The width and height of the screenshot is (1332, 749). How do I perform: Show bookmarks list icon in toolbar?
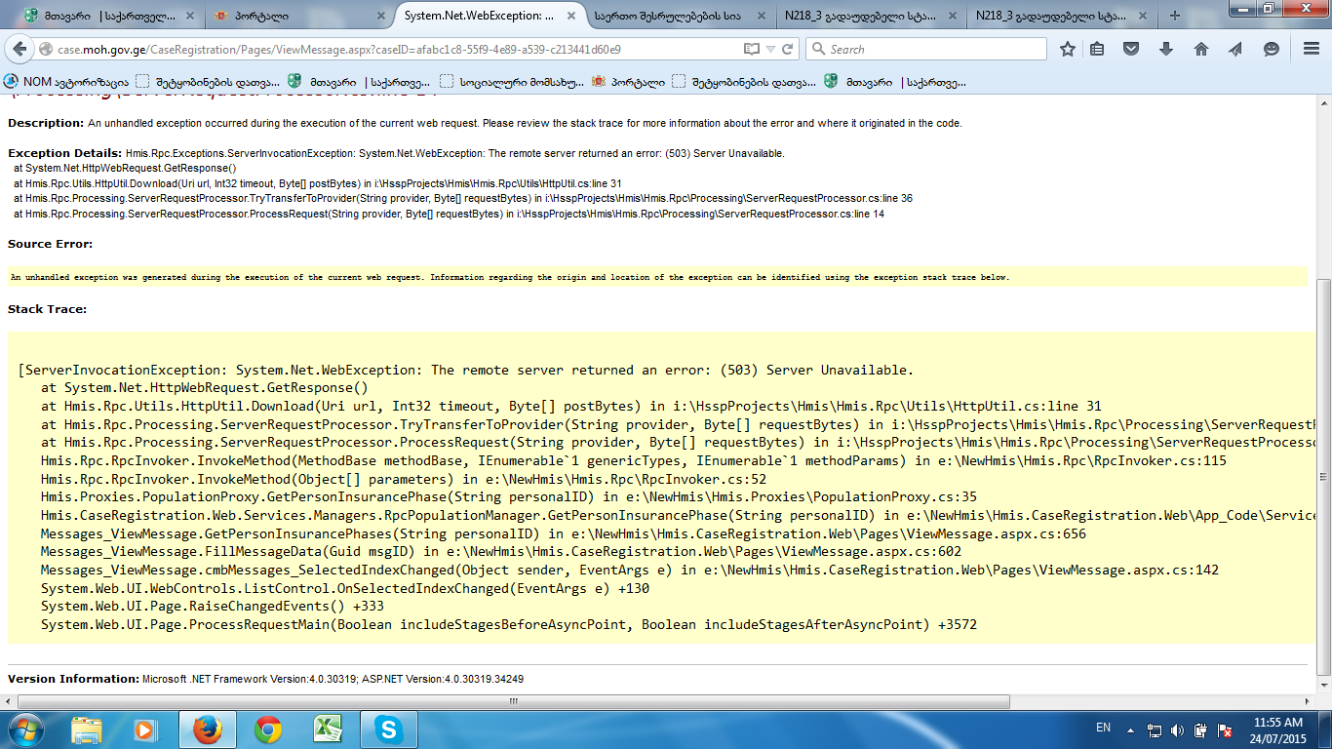(x=1098, y=50)
